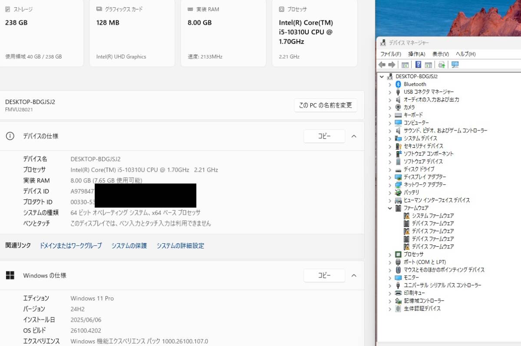Click the キーボード keyboard icon
The height and width of the screenshot is (346, 521).
398,115
